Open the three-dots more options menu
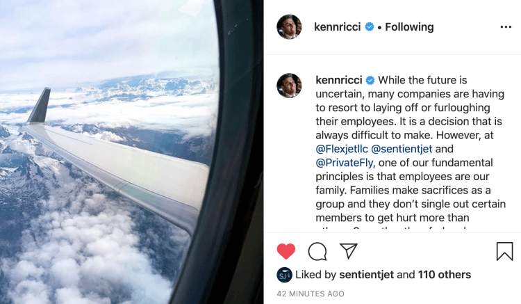Viewport: 521px width, 304px height. point(506,27)
